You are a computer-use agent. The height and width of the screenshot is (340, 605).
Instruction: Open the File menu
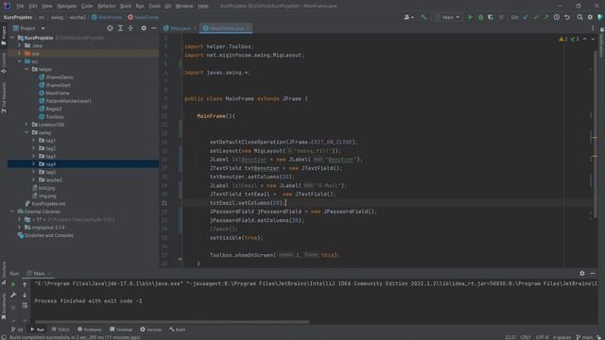click(x=20, y=6)
